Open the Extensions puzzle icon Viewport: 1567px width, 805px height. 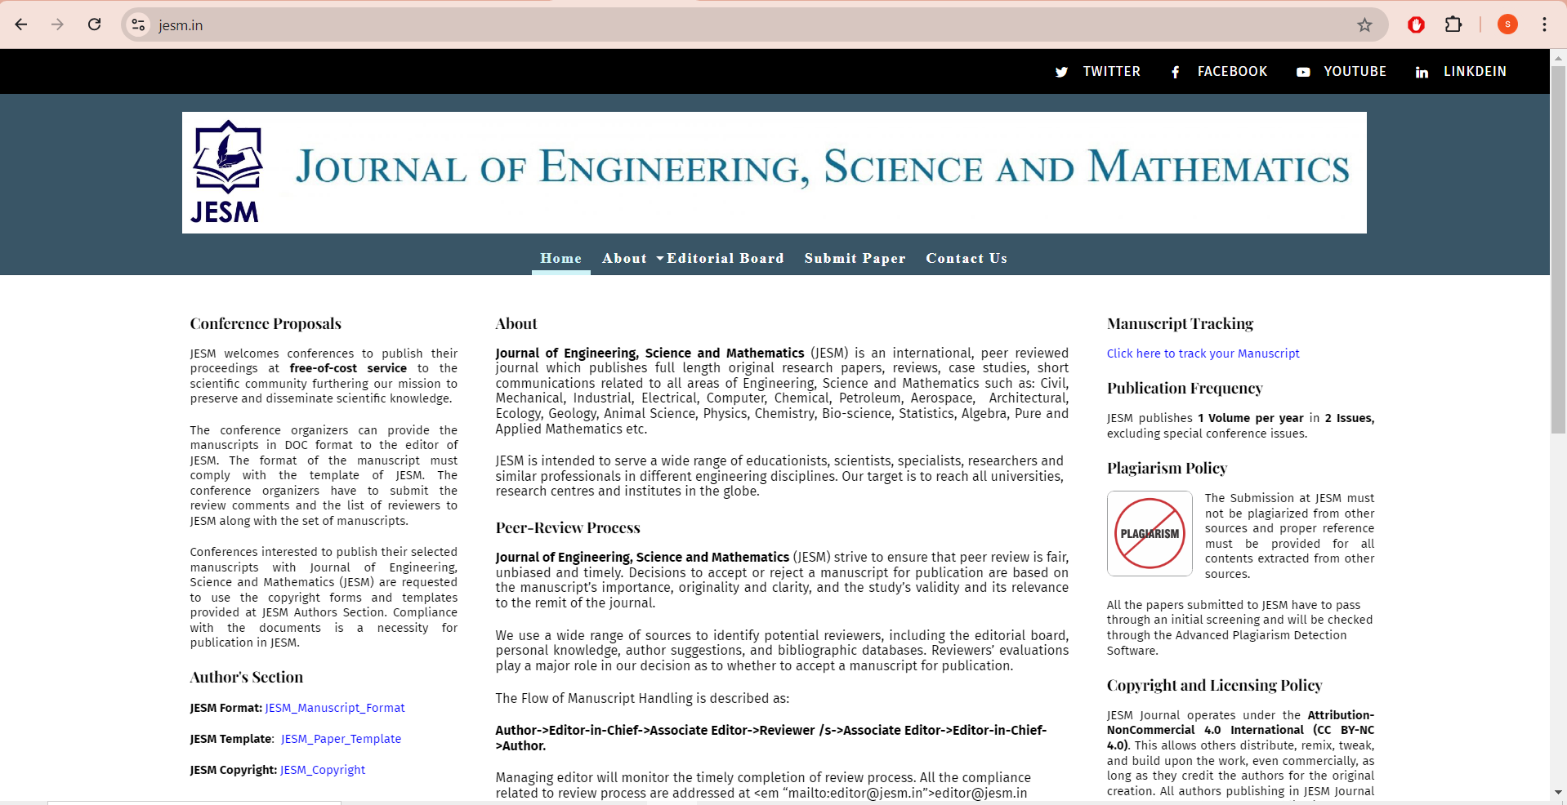coord(1453,24)
